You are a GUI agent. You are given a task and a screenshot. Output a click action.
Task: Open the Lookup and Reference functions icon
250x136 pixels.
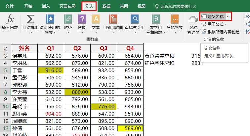[134, 19]
